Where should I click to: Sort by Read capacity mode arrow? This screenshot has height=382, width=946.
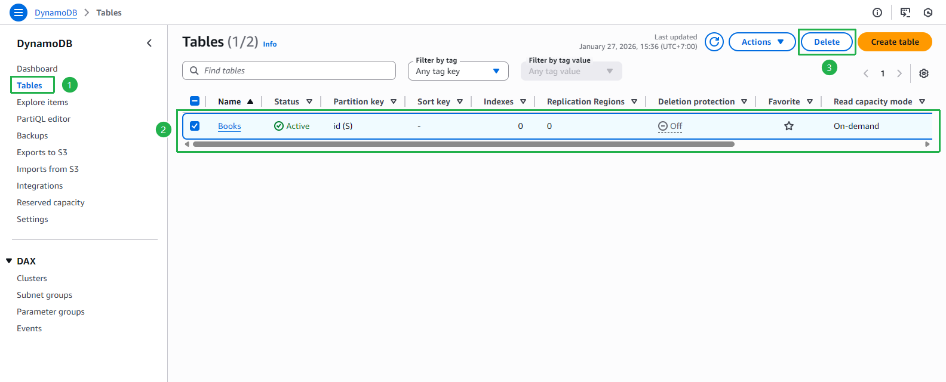click(922, 101)
